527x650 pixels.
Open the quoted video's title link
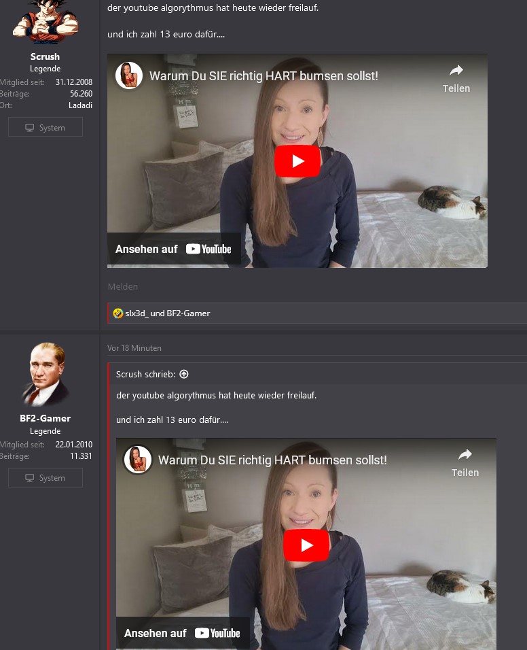point(272,460)
